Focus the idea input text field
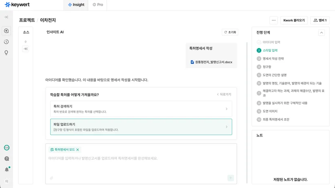Image resolution: width=335 pixels, height=188 pixels. 141,158
